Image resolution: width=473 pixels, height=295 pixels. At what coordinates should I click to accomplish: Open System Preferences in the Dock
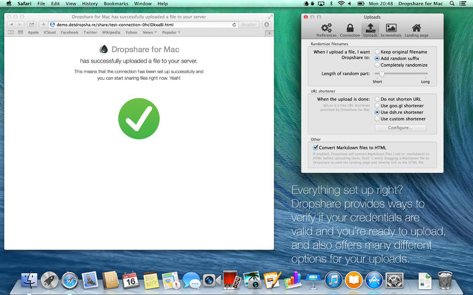394,281
